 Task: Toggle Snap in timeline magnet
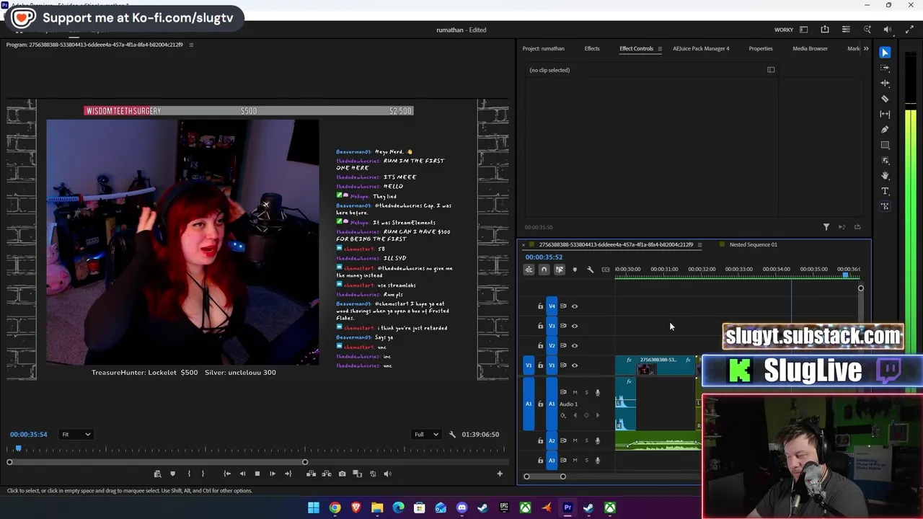(x=544, y=270)
